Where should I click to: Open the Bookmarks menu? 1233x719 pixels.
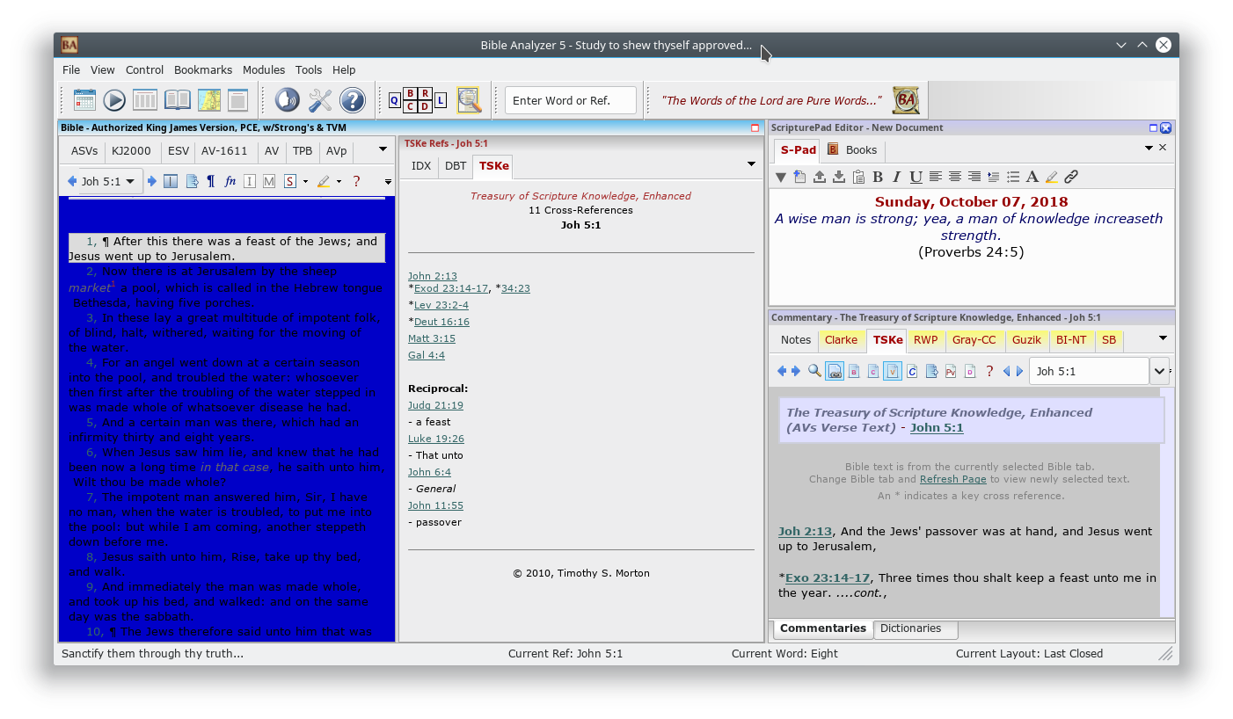click(203, 69)
